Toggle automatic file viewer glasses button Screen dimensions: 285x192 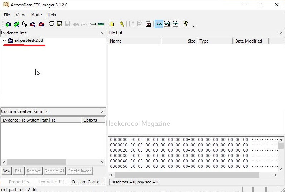pyautogui.click(x=158, y=24)
